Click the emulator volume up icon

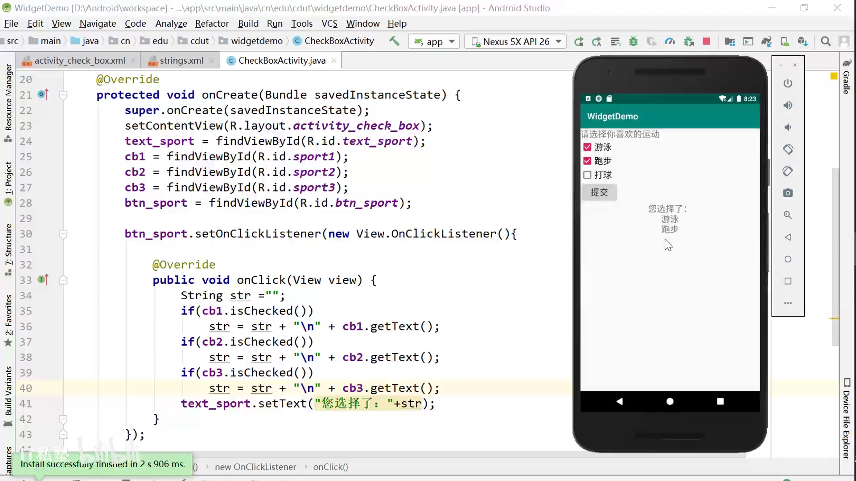pos(788,105)
